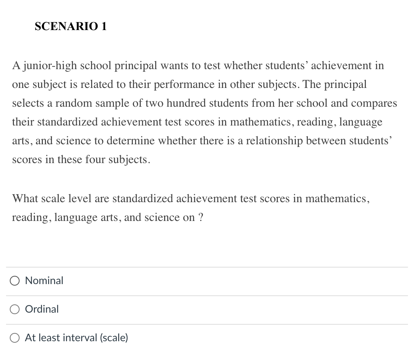
Task: Click the second answer row
Action: coord(151,309)
